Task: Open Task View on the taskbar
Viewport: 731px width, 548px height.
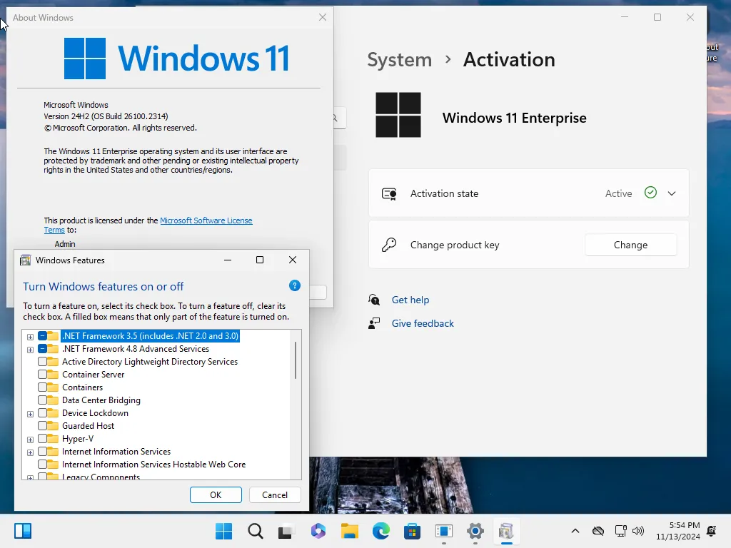Action: pos(286,531)
